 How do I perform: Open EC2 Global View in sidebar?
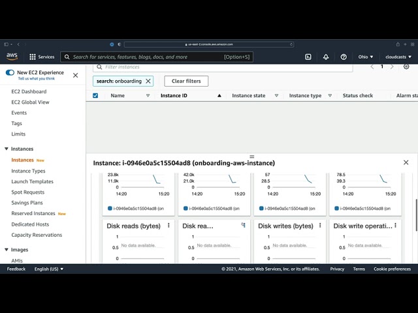tap(30, 102)
